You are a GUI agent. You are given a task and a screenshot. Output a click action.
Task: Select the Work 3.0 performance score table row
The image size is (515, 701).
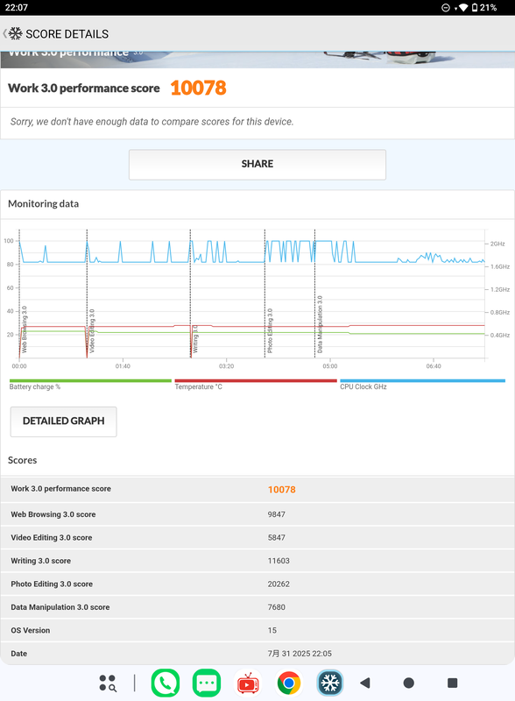[257, 489]
